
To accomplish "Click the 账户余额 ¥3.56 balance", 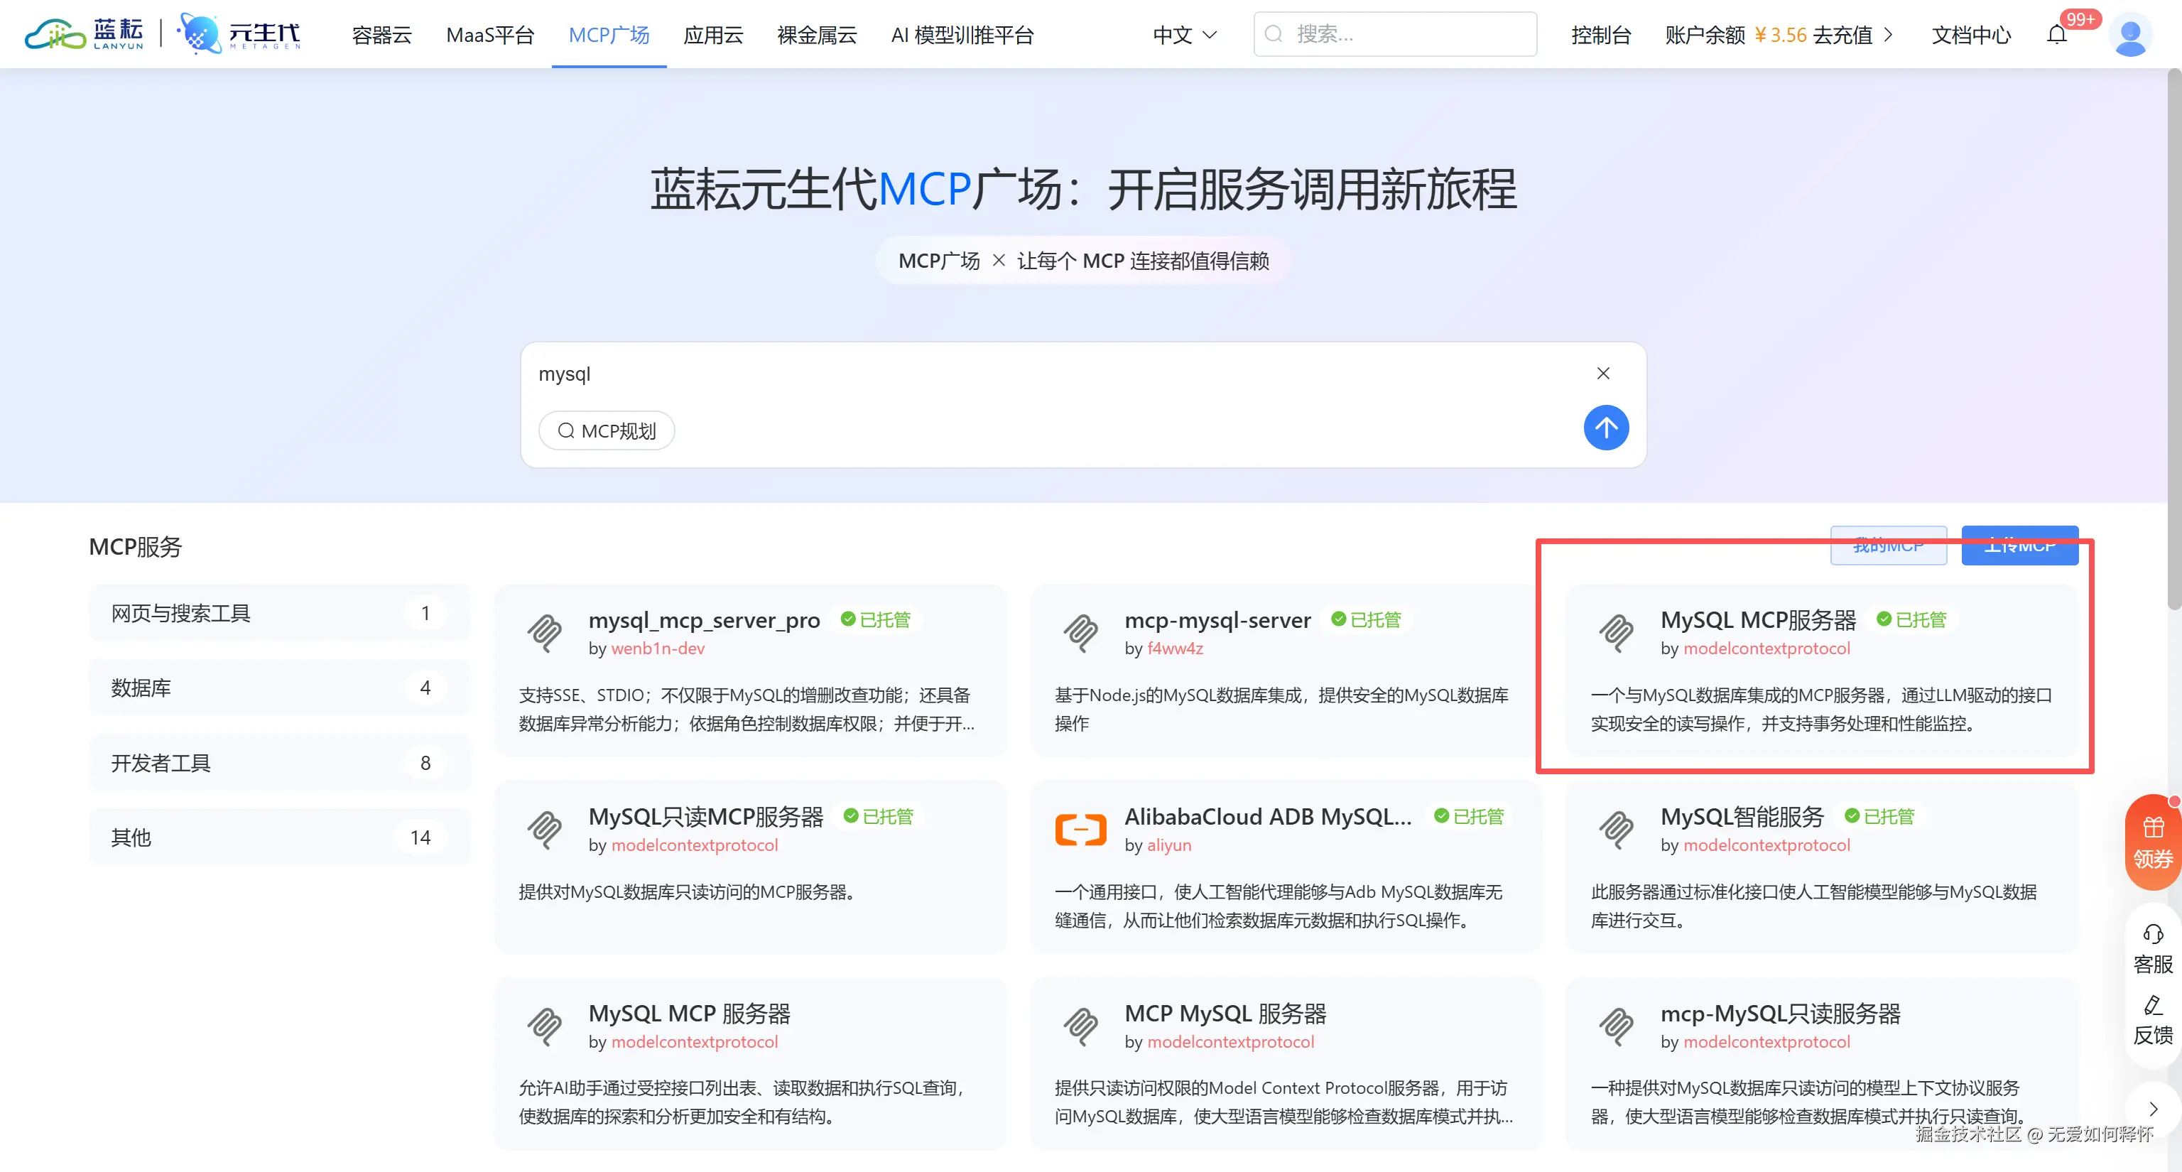I will tap(1736, 35).
